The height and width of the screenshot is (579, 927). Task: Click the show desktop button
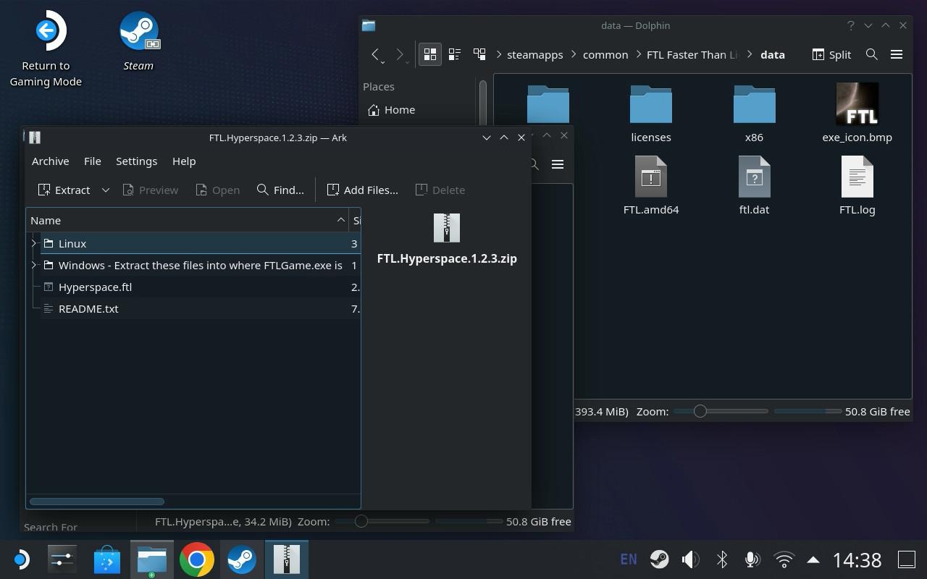click(907, 559)
